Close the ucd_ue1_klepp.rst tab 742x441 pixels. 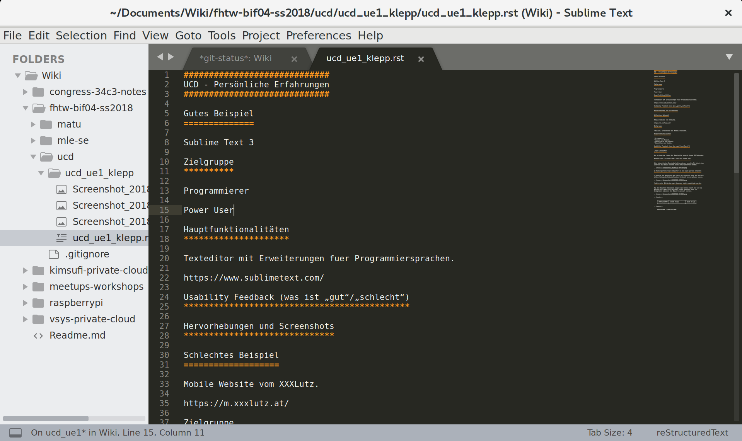pos(421,59)
